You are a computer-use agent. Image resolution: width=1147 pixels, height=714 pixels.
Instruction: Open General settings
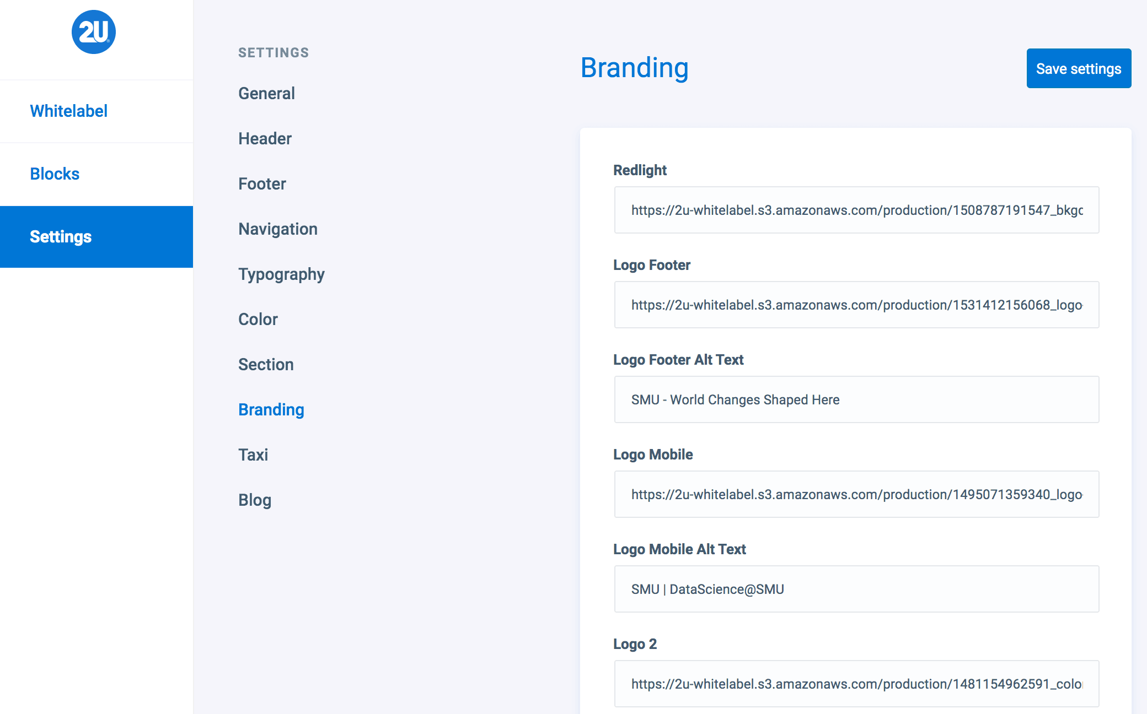coord(266,94)
